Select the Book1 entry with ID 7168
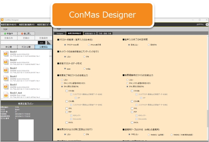Viewport: 209px width, 142px height. pyautogui.click(x=25, y=70)
